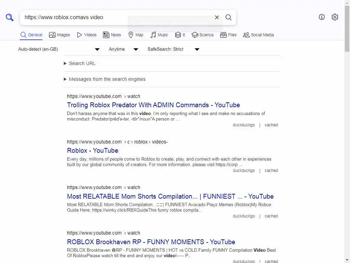Image resolution: width=350 pixels, height=263 pixels.
Task: Click the vertical scrollbar thumb
Action: coord(347,29)
